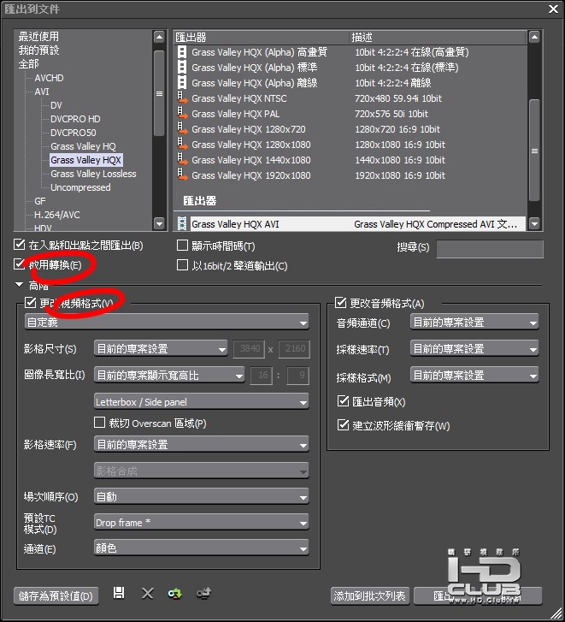
Task: Select Grass Valley HQX (Alpha) 標準 exporter
Action: click(350, 68)
